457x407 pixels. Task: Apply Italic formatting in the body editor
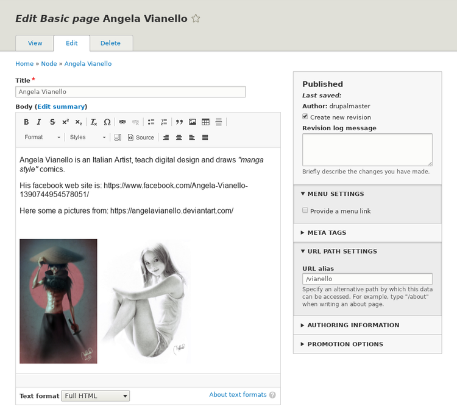pyautogui.click(x=39, y=122)
